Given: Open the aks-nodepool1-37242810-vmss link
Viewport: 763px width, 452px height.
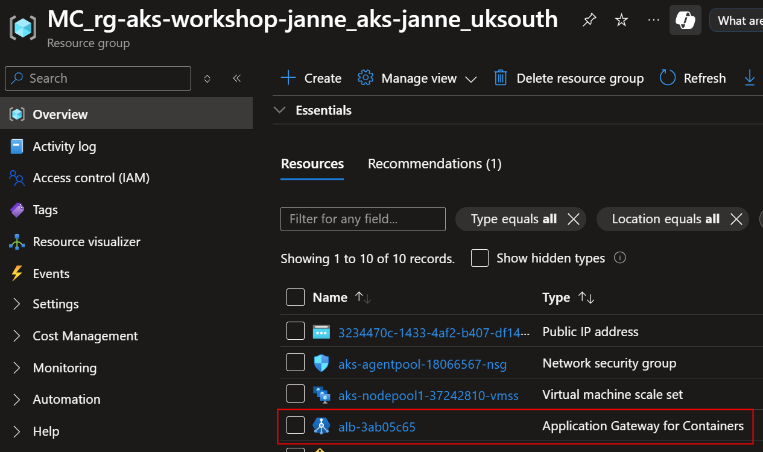Looking at the screenshot, I should tap(428, 395).
